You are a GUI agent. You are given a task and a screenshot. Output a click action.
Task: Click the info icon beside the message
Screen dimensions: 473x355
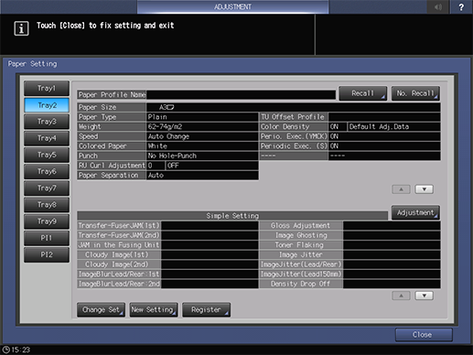pyautogui.click(x=21, y=28)
